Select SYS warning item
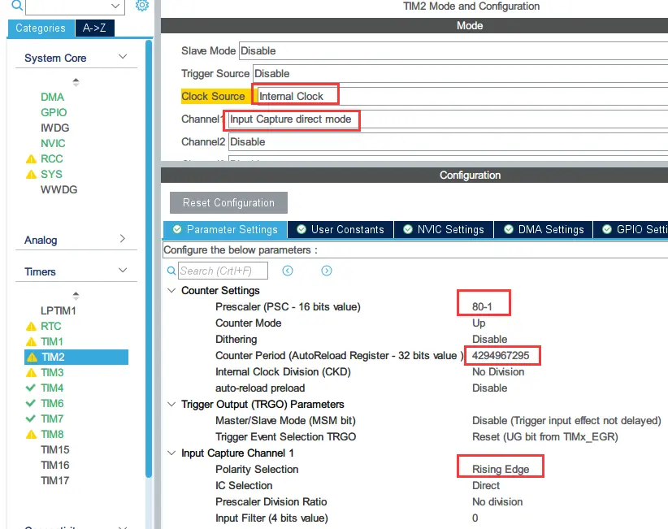 [51, 174]
